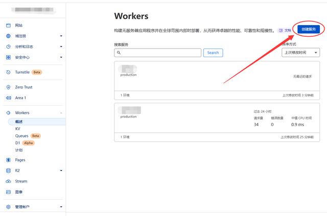Screen dimensions: 327x216
Task: Select KV under Workers menu
Action: click(x=18, y=129)
